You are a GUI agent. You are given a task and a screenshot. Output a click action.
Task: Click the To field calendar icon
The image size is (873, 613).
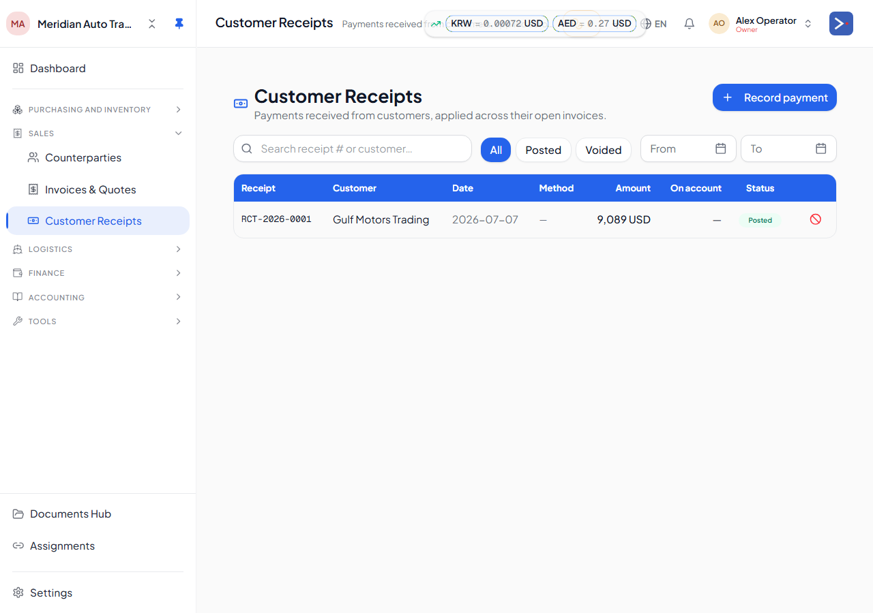click(x=821, y=148)
